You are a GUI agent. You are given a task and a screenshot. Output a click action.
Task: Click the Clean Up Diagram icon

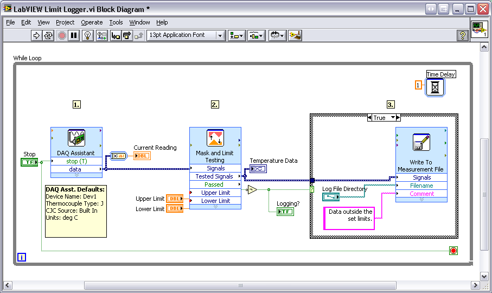(295, 35)
